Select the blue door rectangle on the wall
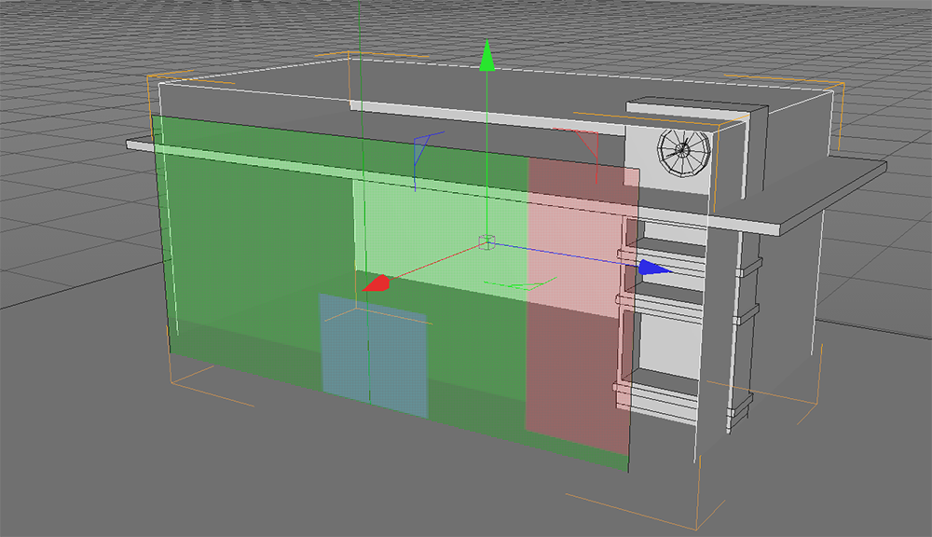The image size is (932, 537). pos(374,355)
